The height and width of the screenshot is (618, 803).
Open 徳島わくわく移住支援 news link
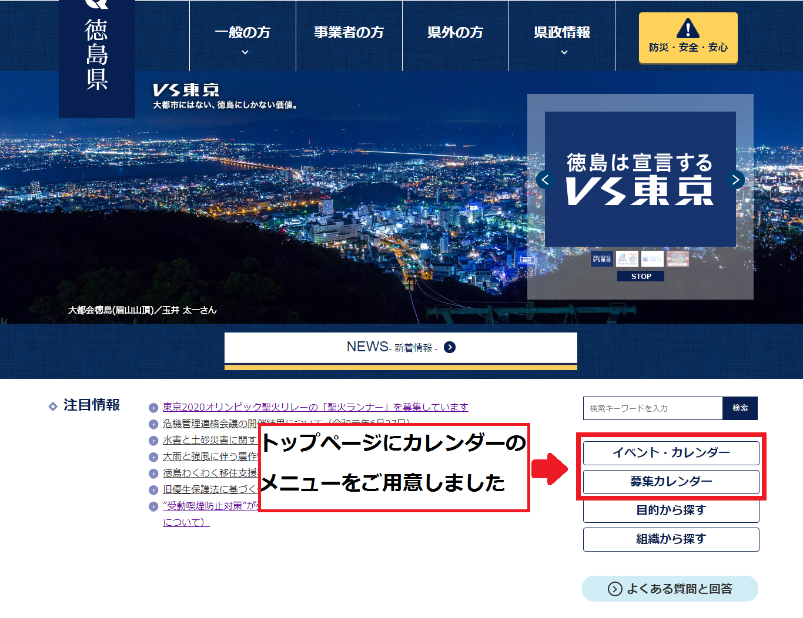click(210, 473)
